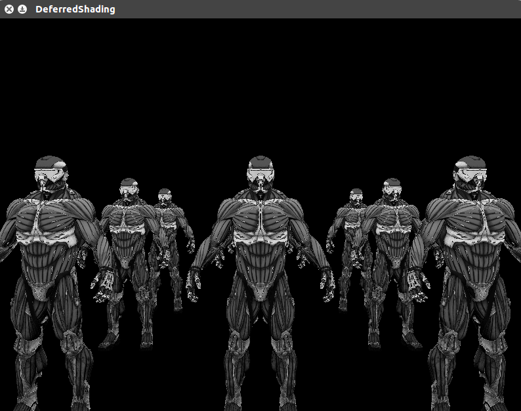This screenshot has height=411, width=521.
Task: Click the second title bar button beside close
Action: [22, 9]
